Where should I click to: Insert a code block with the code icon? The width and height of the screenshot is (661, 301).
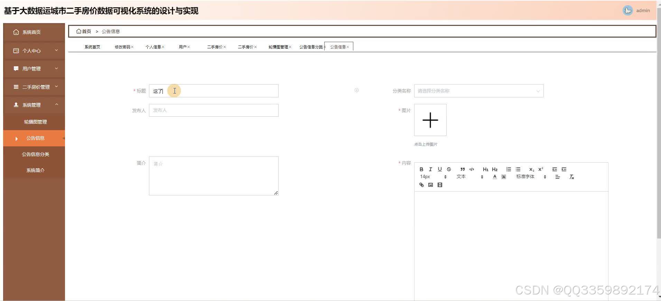[472, 169]
